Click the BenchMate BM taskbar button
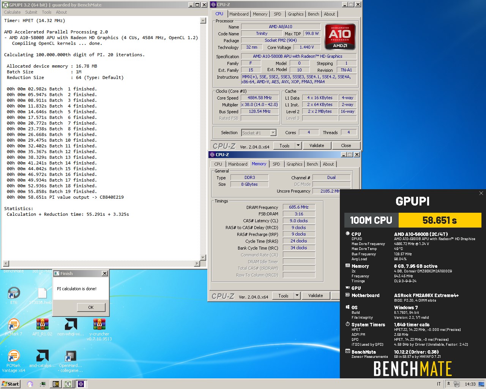This screenshot has width=486, height=389. (x=56, y=384)
